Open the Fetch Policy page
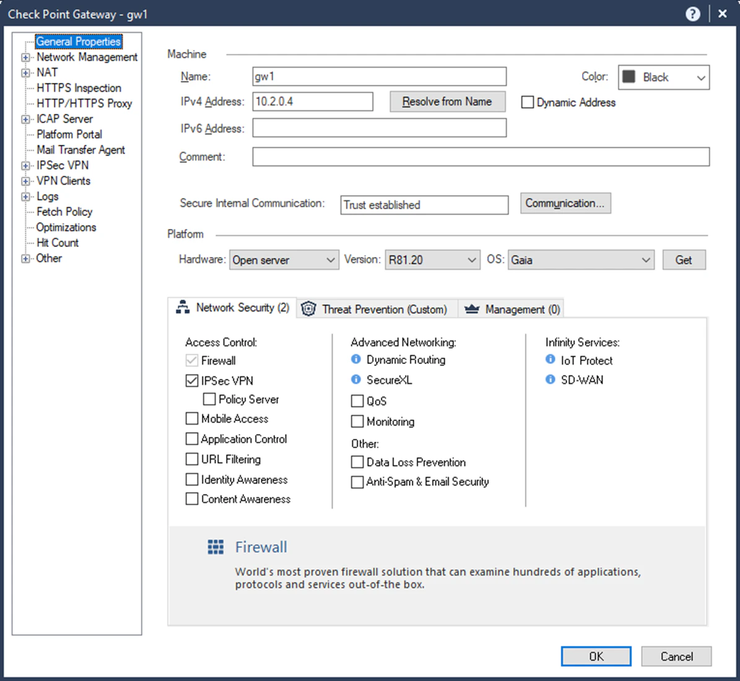Image resolution: width=740 pixels, height=681 pixels. pos(64,212)
